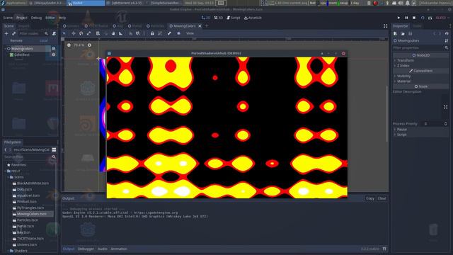
Task: Create a new resource in the Inspector
Action: tap(395, 33)
